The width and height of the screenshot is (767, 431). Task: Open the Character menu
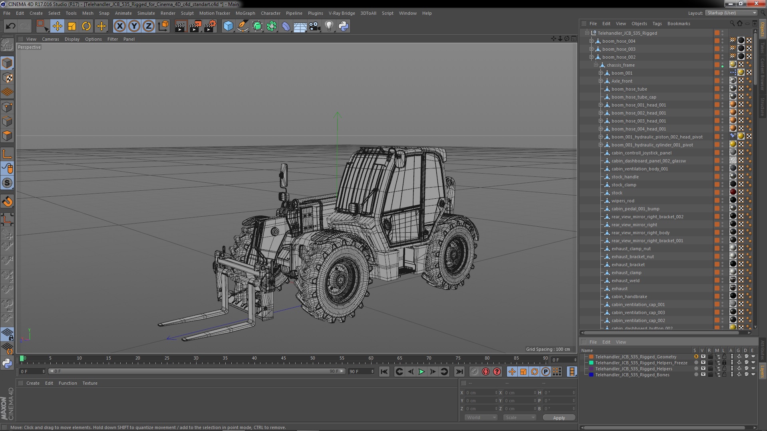(270, 13)
